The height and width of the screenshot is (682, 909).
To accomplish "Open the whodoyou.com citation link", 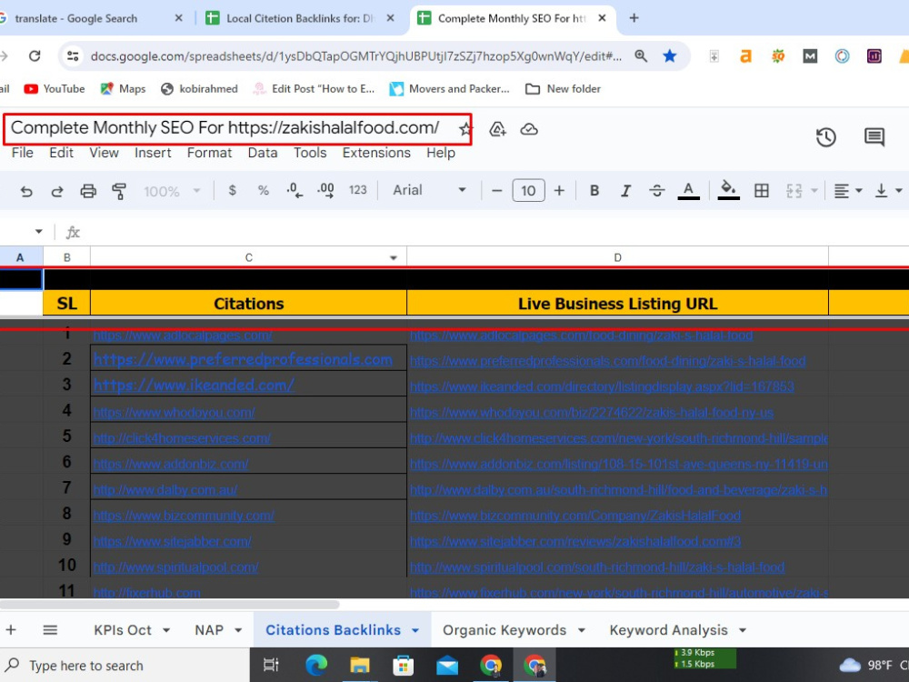I will tap(174, 412).
